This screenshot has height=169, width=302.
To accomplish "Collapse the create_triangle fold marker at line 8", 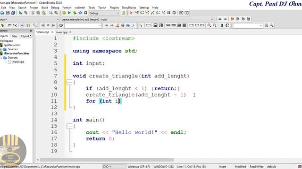I will pyautogui.click(x=69, y=83).
